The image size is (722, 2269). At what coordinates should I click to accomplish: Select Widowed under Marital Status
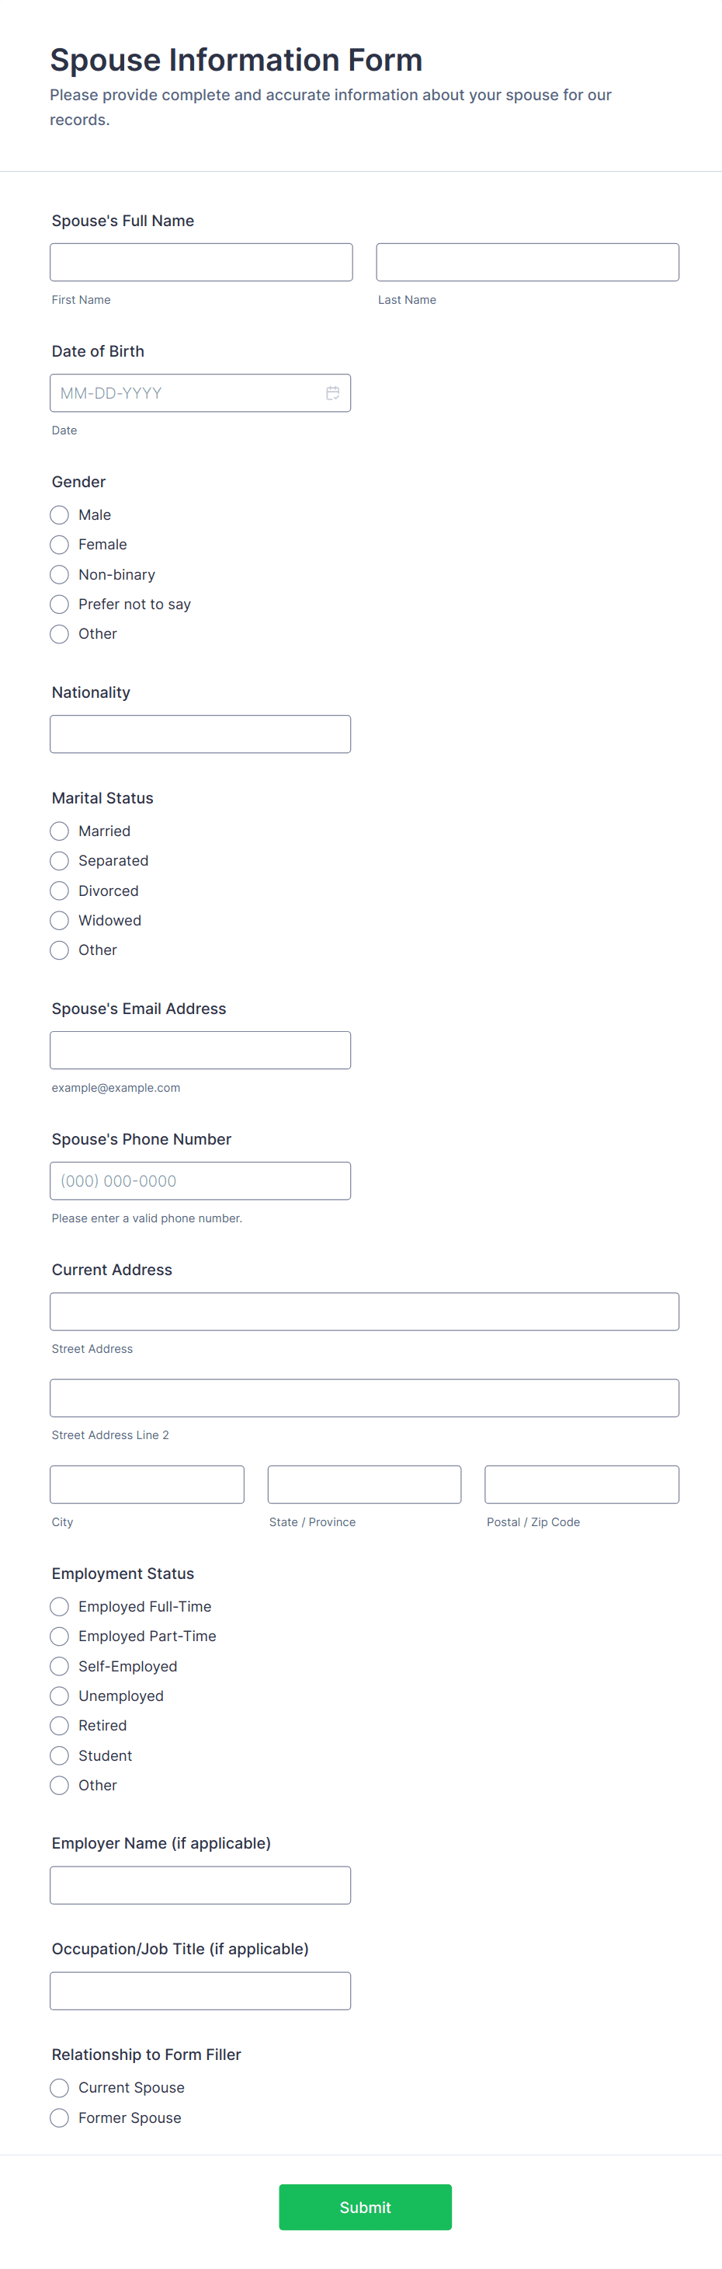pos(60,921)
